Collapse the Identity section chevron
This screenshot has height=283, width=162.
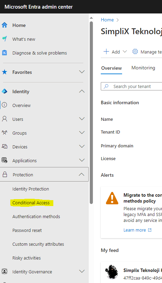click(x=82, y=91)
